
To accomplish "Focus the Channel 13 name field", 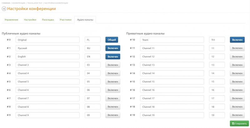I will pyautogui.click(x=172, y=65).
